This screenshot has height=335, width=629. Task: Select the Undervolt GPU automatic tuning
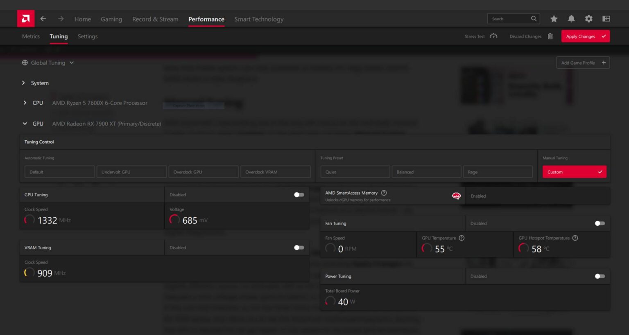pyautogui.click(x=131, y=172)
